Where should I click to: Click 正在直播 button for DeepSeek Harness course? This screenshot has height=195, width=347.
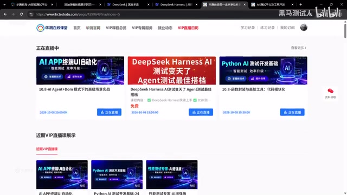[x=201, y=112]
